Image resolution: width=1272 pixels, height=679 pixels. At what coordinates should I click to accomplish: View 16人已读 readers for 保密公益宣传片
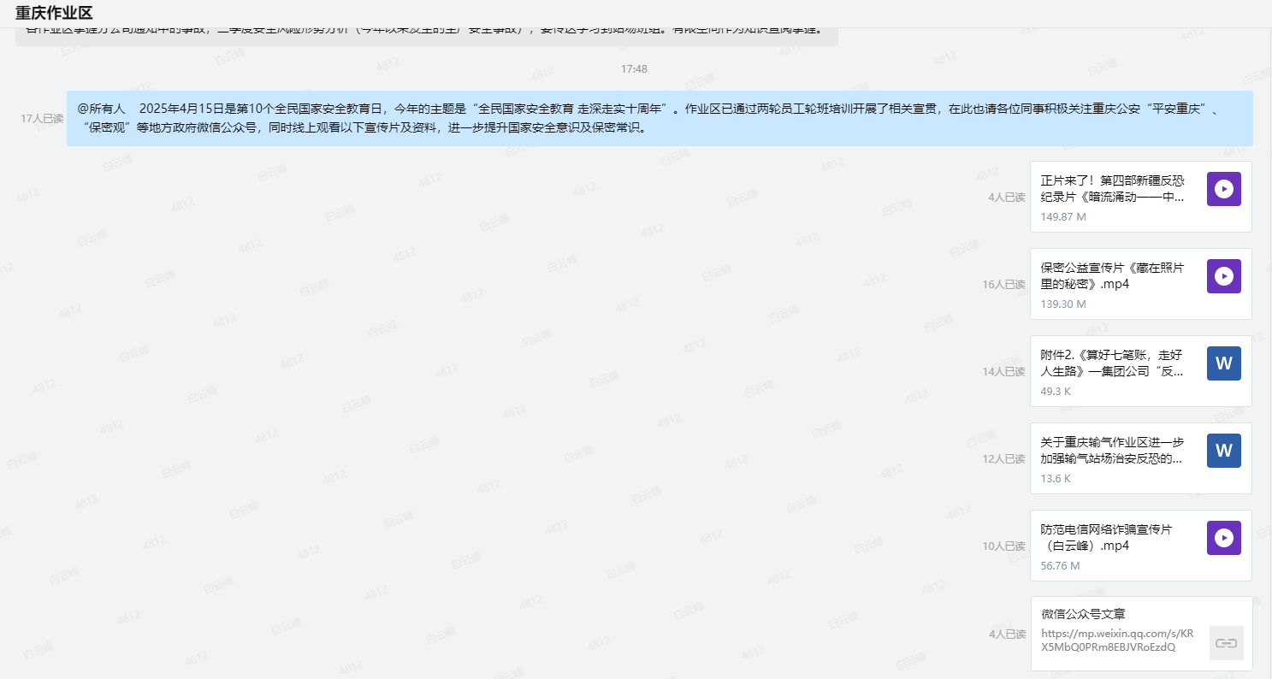pos(1003,285)
